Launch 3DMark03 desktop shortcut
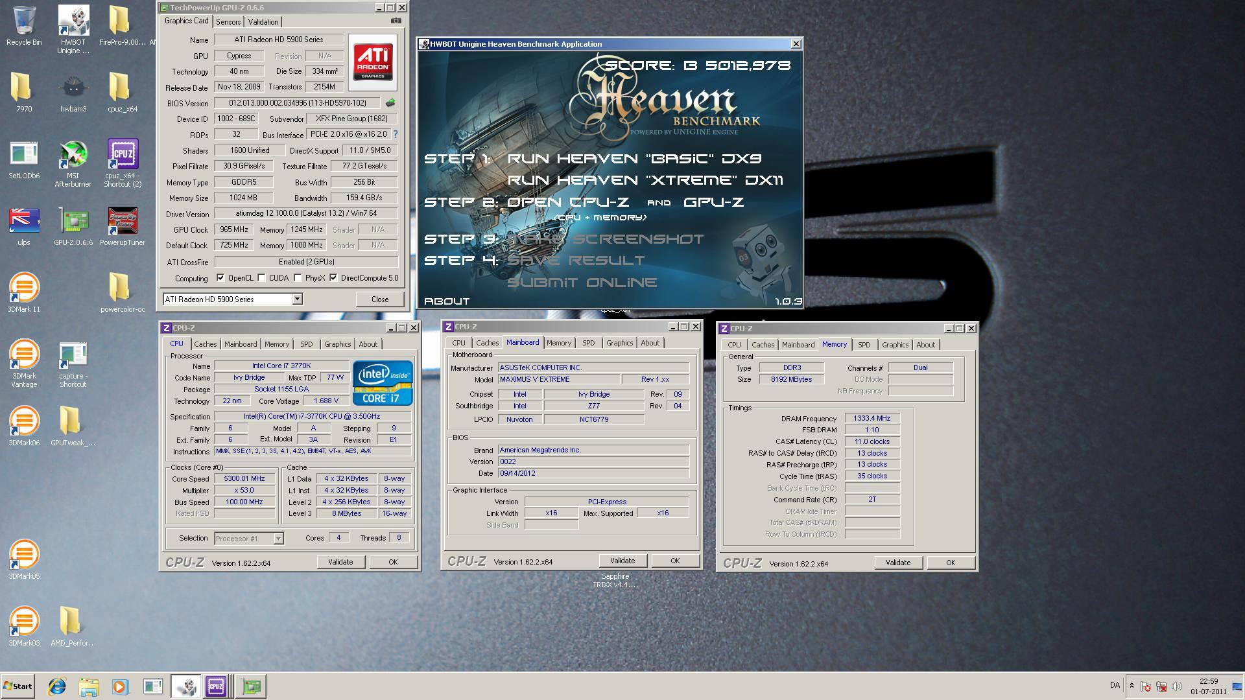The height and width of the screenshot is (700, 1245). 24,627
